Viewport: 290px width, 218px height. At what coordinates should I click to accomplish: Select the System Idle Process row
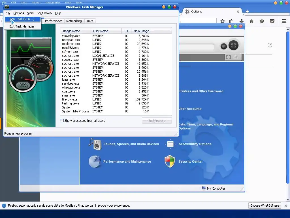pos(116,111)
